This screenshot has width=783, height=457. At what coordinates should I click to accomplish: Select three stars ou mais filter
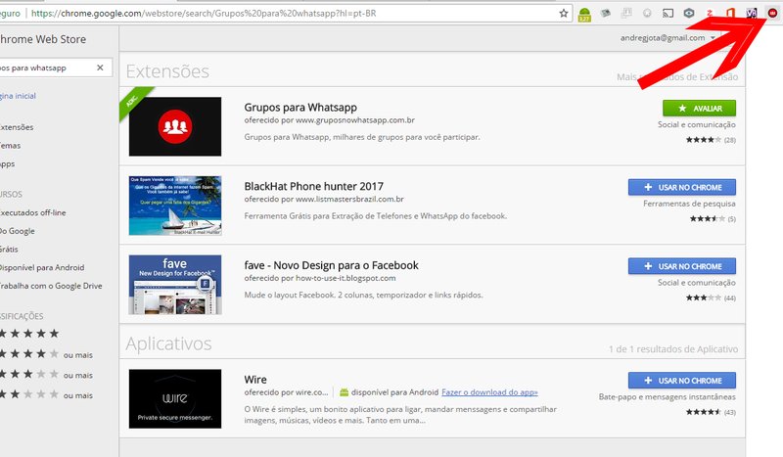46,375
